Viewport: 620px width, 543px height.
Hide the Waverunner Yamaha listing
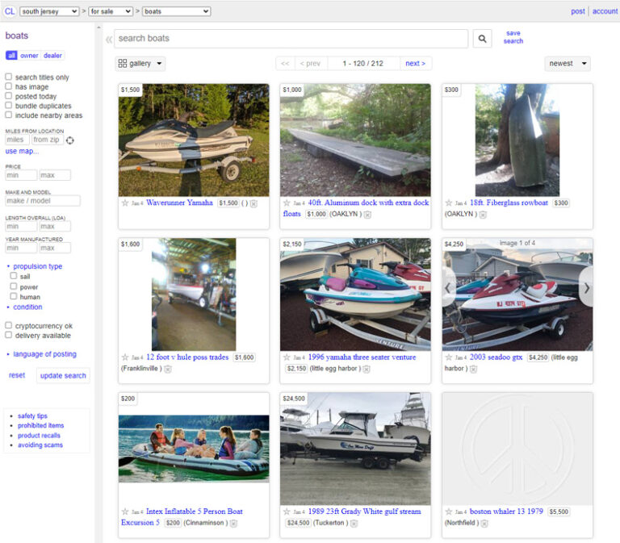[253, 203]
